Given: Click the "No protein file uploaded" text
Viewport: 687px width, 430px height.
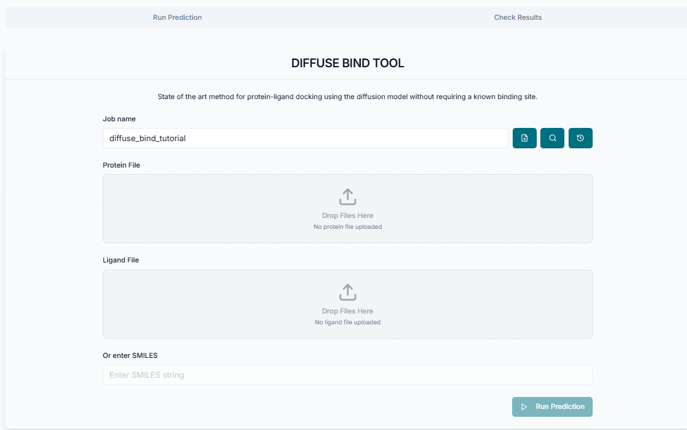Looking at the screenshot, I should 347,227.
